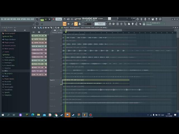Click the render/export icon
The image size is (179, 134).
tap(157, 19)
